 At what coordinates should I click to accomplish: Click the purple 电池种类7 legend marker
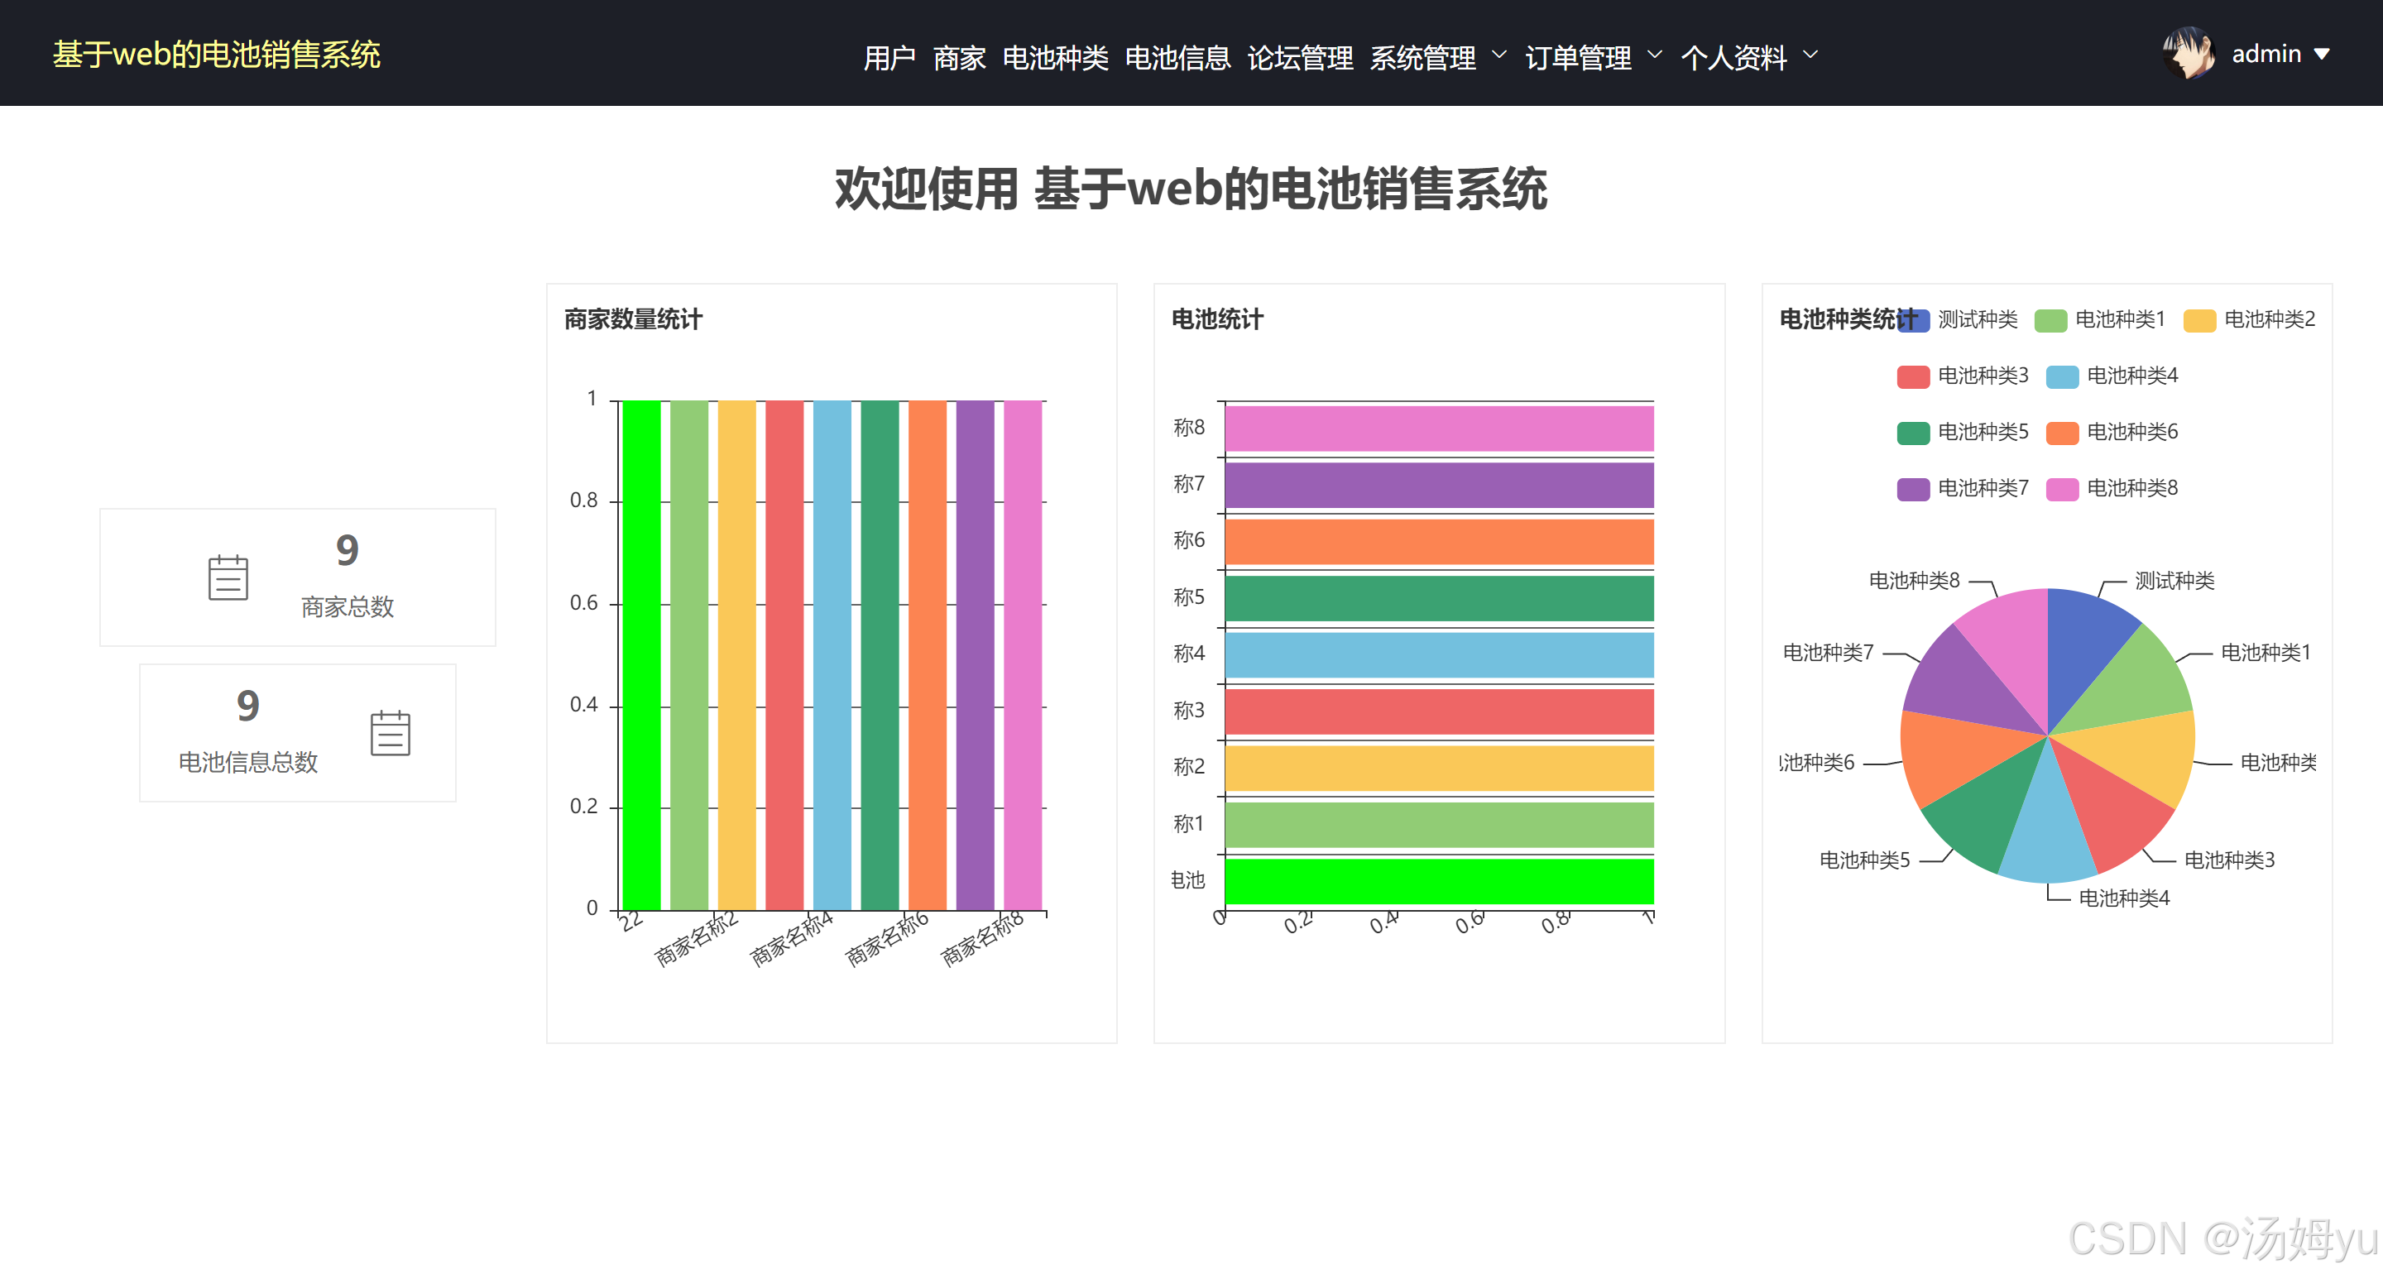click(x=1912, y=488)
